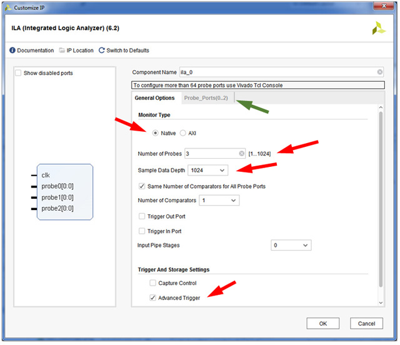Click the IP Location folder icon

point(62,51)
